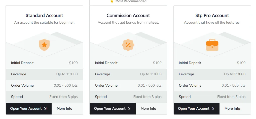This screenshot has height=119, width=256.
Task: View More Info for Standard Account
Action: coord(64,108)
